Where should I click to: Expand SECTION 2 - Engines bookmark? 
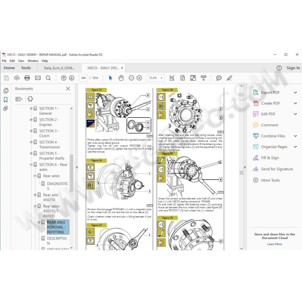pos(31,120)
